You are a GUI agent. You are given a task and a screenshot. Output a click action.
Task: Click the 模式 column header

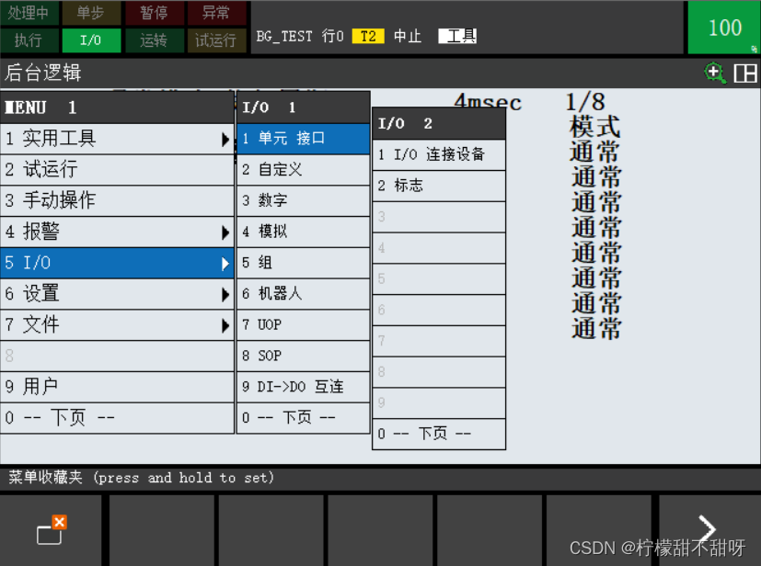(x=595, y=127)
